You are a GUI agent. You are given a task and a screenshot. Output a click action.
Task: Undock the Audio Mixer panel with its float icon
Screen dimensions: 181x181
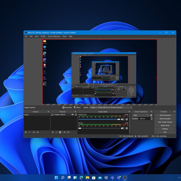tap(129, 112)
